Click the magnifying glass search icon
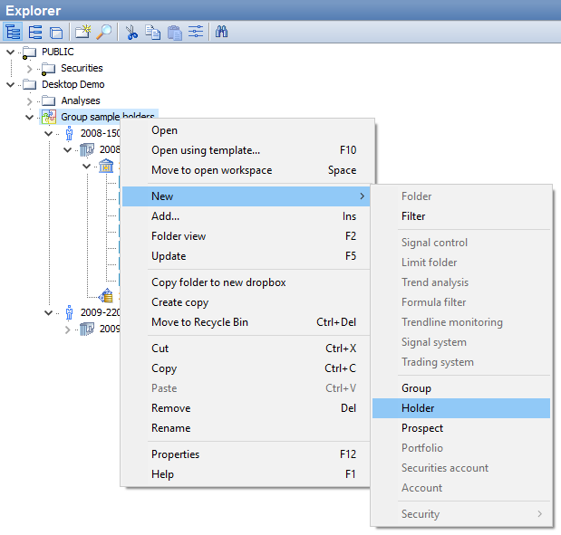This screenshot has width=561, height=535. click(104, 33)
